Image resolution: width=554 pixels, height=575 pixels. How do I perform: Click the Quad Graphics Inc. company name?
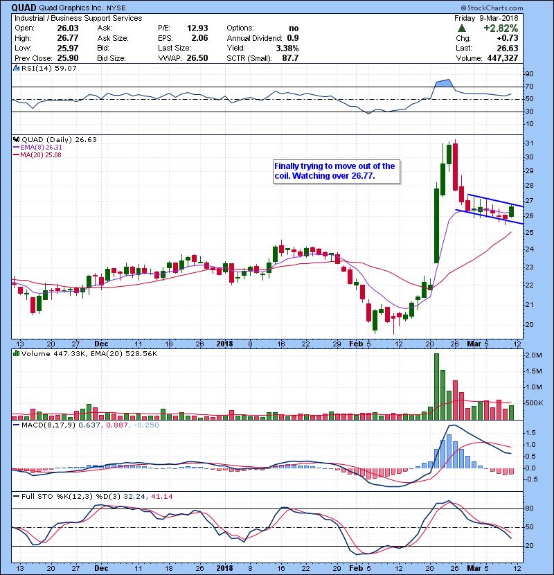71,8
